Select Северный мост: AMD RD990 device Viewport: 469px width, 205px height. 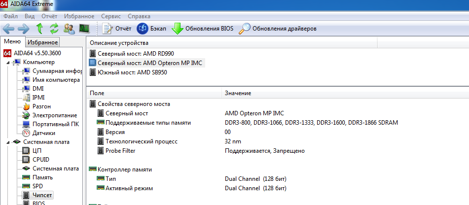pyautogui.click(x=135, y=54)
